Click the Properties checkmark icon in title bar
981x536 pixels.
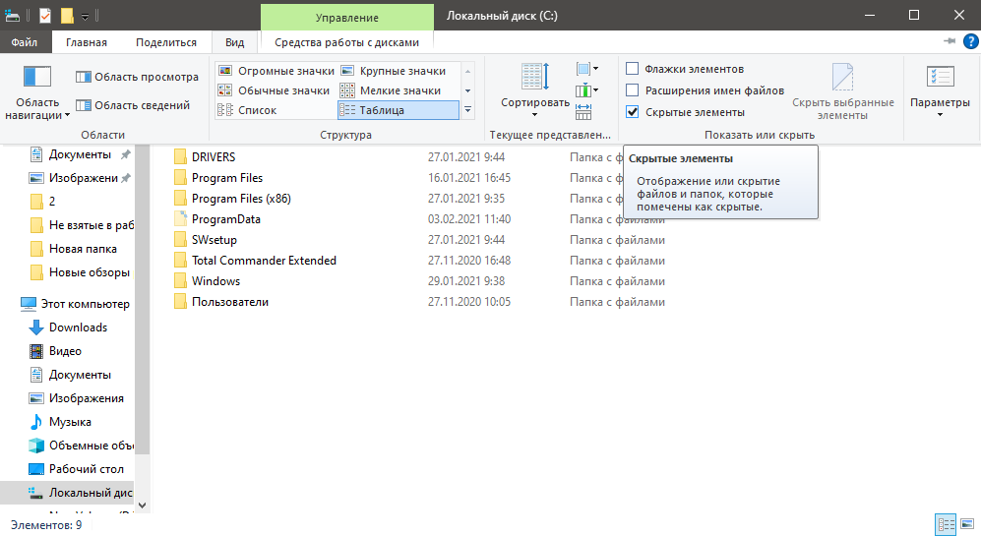[44, 16]
